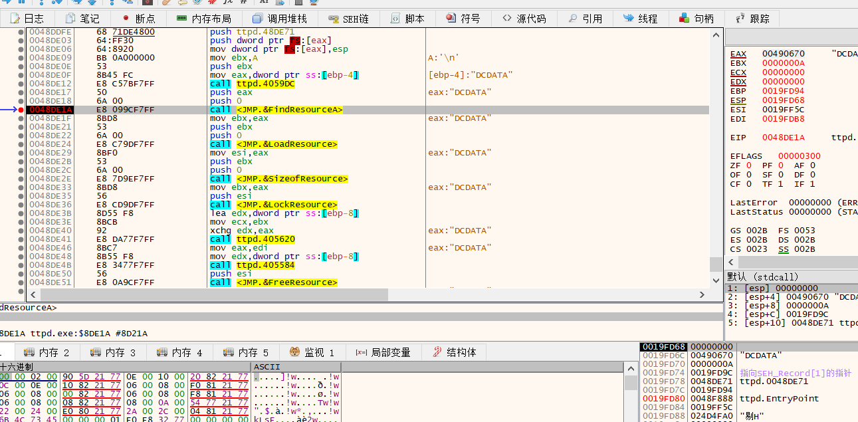Select the EAX register value 00490670

pos(783,54)
